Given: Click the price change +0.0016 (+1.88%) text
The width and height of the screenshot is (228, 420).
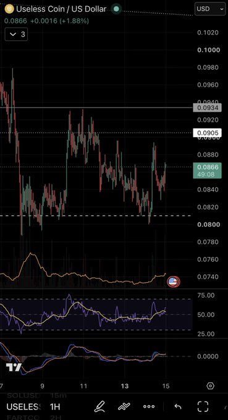Looking at the screenshot, I should tap(59, 21).
